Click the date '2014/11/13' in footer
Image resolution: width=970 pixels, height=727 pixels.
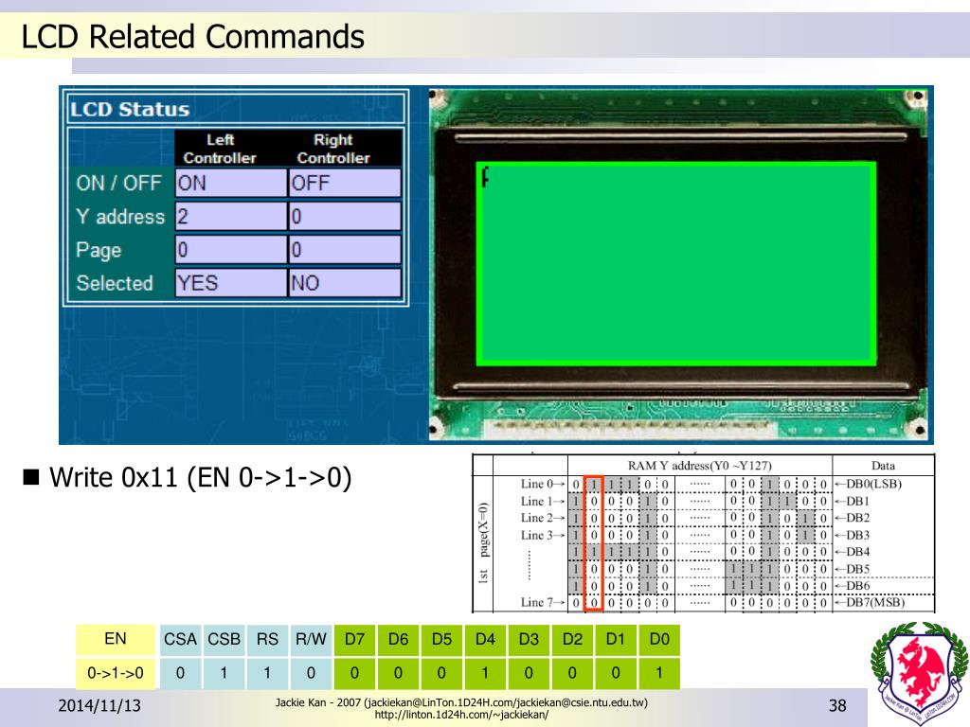click(x=99, y=705)
